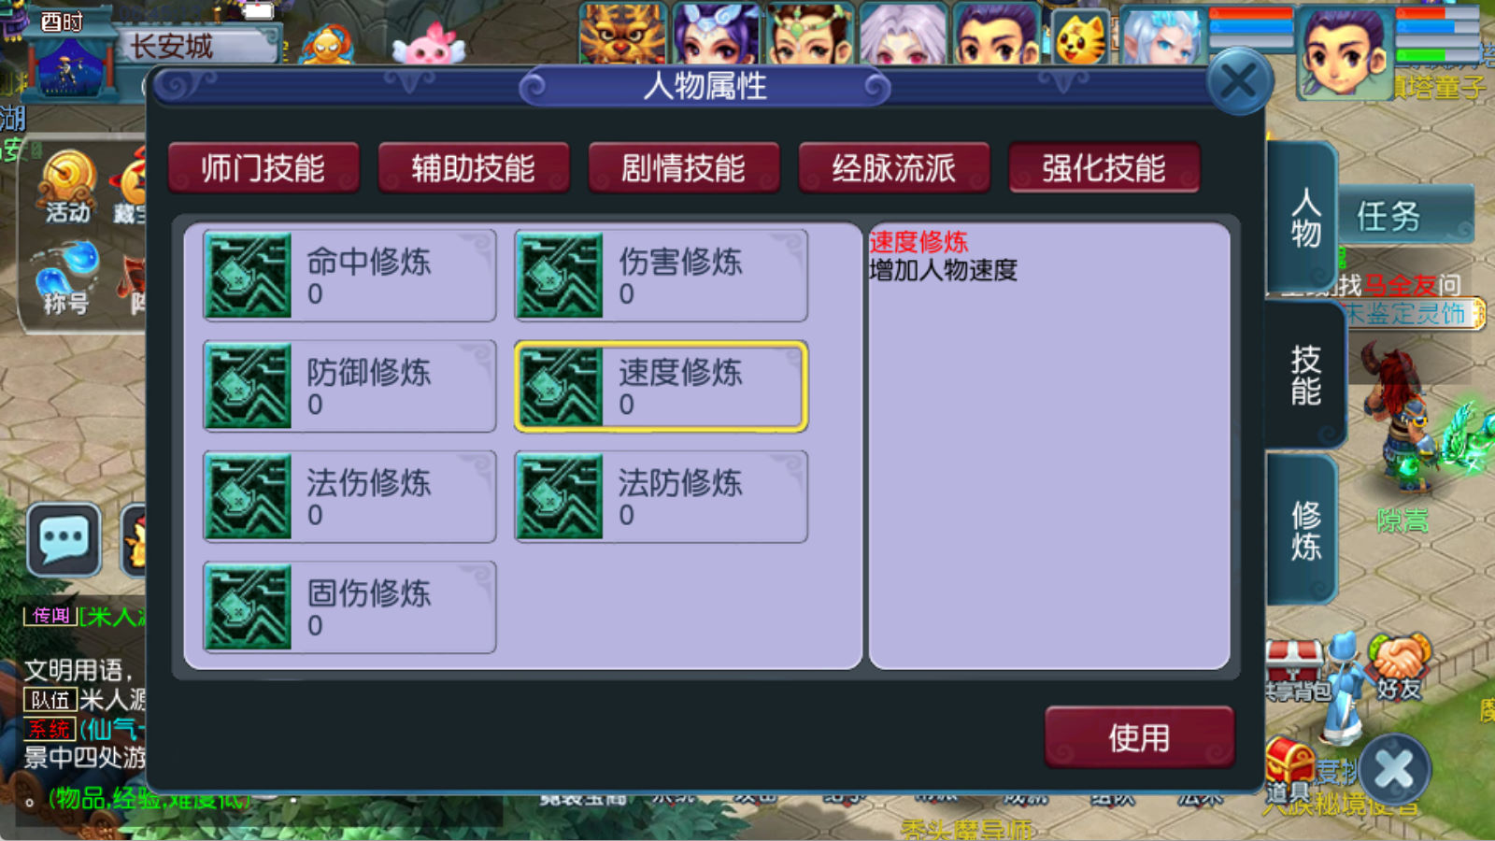Select the 强化技能 tab
This screenshot has height=841, width=1495.
[1104, 168]
